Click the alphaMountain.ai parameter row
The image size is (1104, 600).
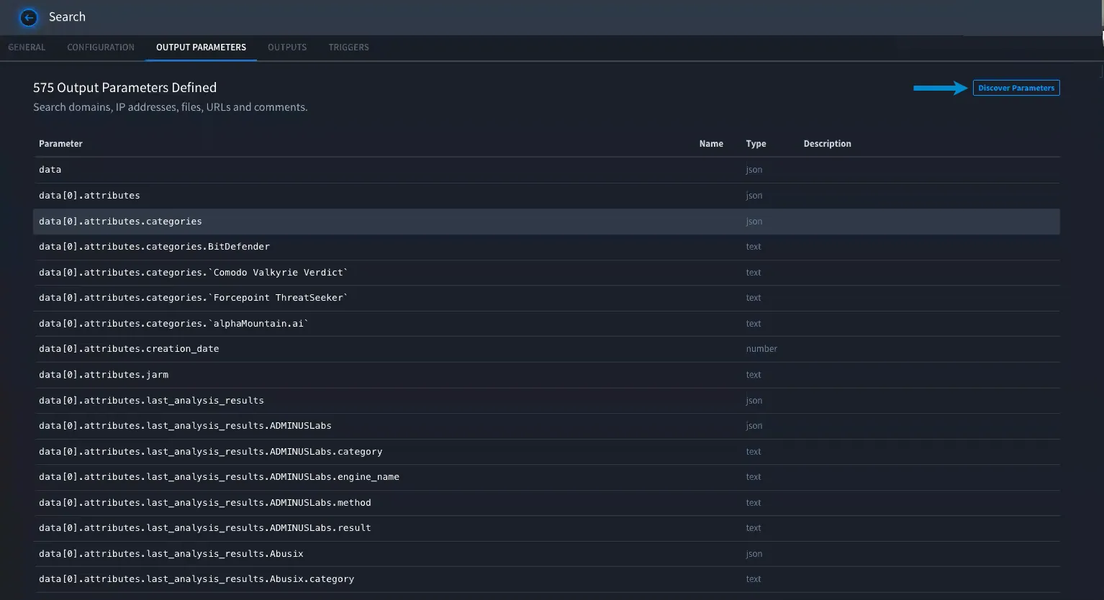tap(546, 324)
